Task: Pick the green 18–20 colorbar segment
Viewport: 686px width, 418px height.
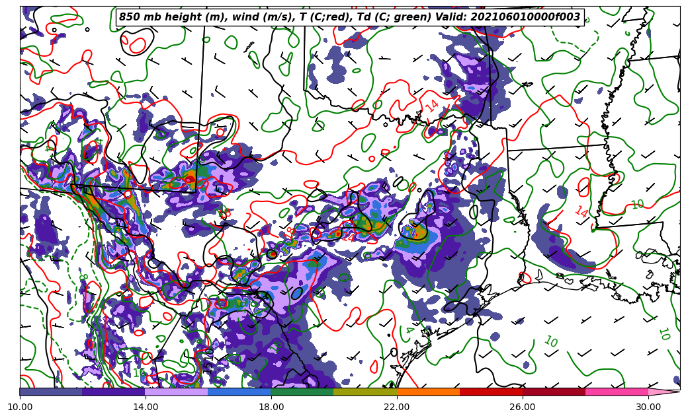Action: [302, 392]
